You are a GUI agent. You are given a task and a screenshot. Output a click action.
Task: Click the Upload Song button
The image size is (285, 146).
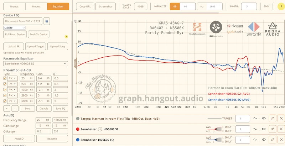[58, 47]
